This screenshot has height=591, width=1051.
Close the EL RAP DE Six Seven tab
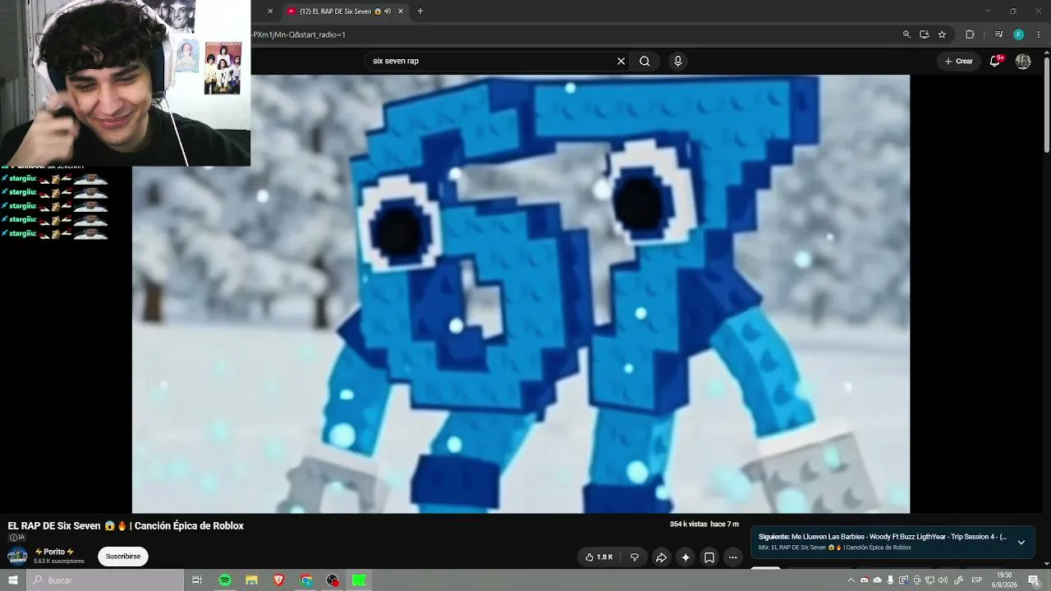tap(399, 11)
